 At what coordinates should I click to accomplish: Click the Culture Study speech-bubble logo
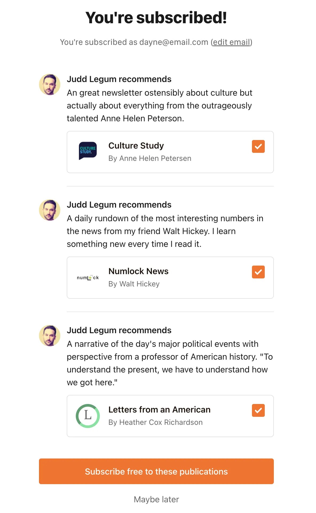(x=88, y=151)
